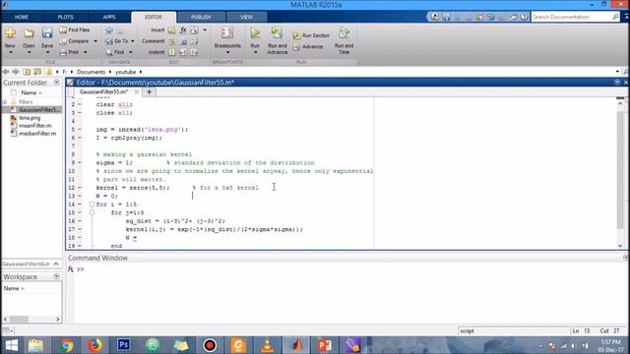Switch to the PUBLISH tab
The width and height of the screenshot is (630, 354).
(x=201, y=17)
